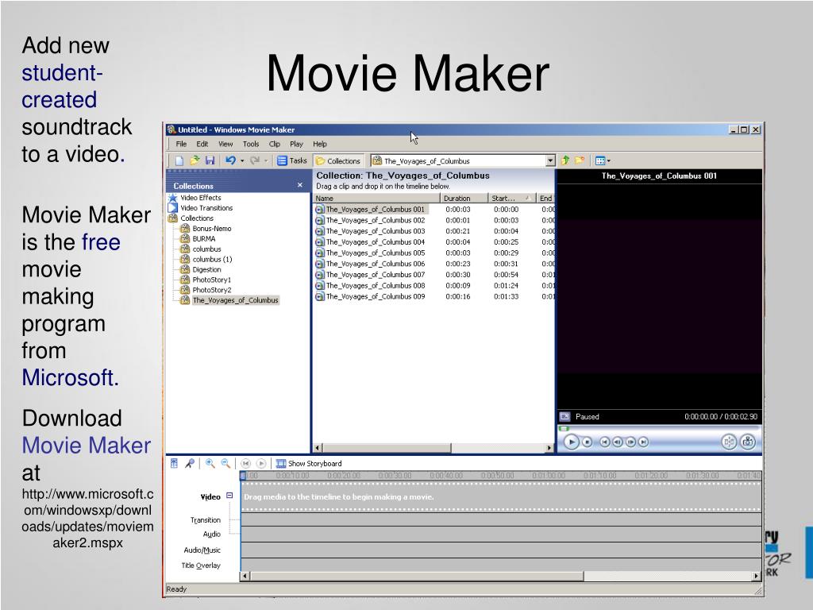
Task: Go up one level with the green arrow
Action: click(565, 160)
